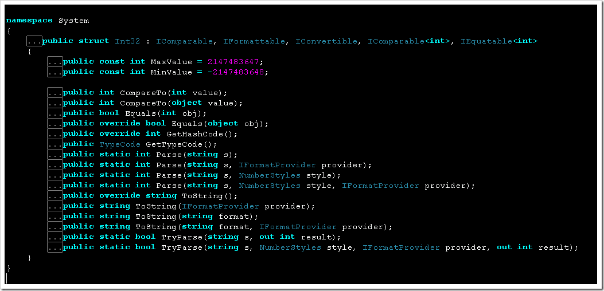This screenshot has height=291, width=604.
Task: Expand ellipsis box before GetHashCode method
Action: click(x=55, y=134)
